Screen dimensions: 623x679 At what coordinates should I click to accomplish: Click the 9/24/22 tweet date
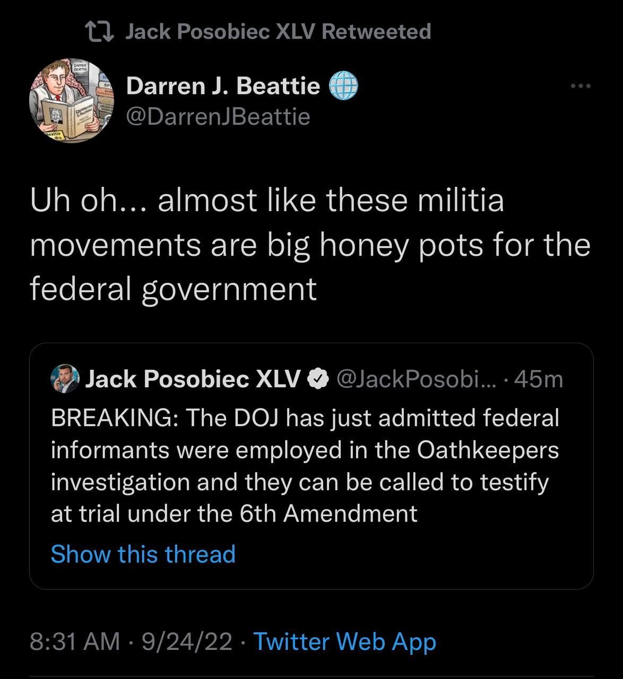(x=186, y=641)
